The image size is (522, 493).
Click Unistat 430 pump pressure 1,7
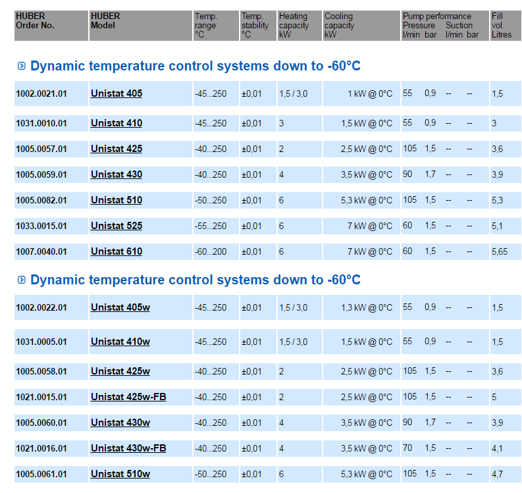click(x=431, y=174)
